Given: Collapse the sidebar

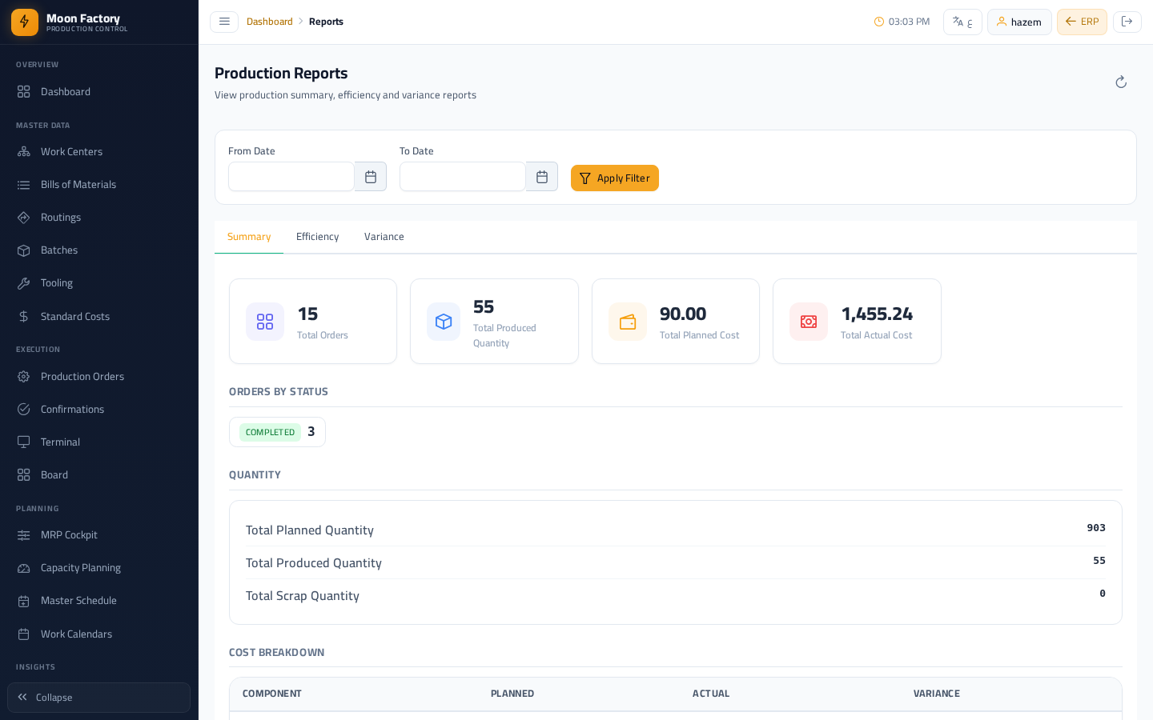Looking at the screenshot, I should [99, 698].
